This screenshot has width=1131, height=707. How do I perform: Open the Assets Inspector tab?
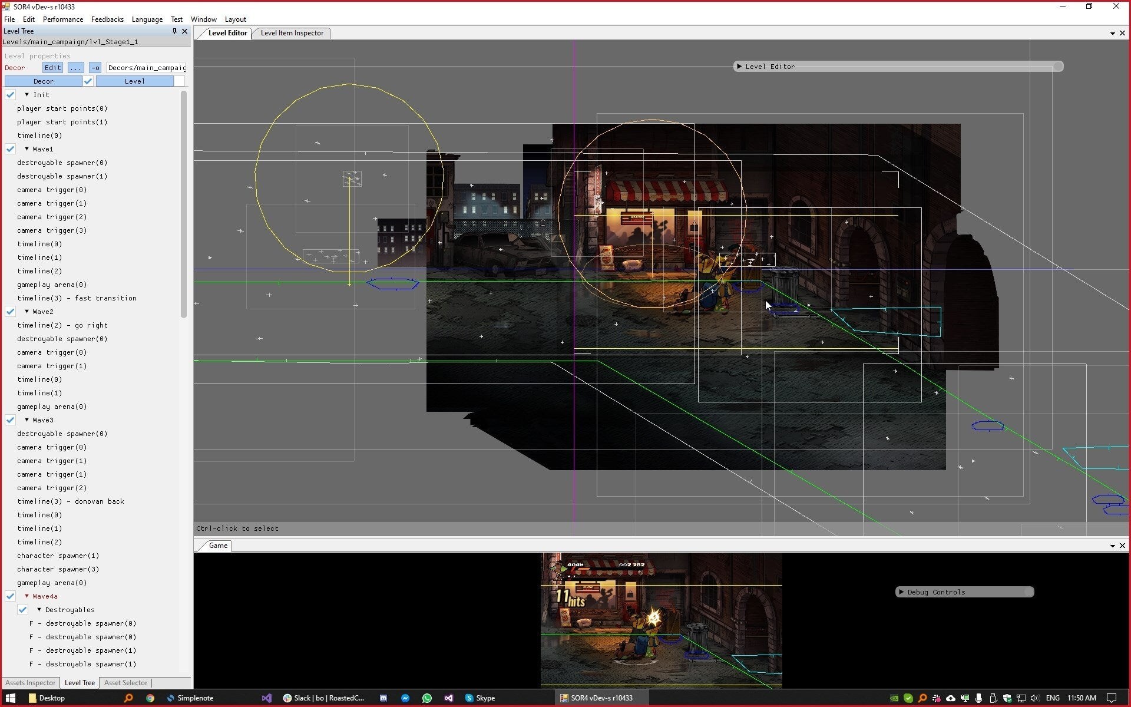(x=30, y=683)
